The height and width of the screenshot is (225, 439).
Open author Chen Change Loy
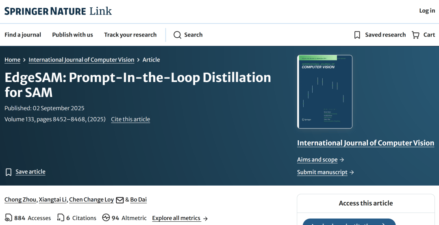(x=91, y=199)
